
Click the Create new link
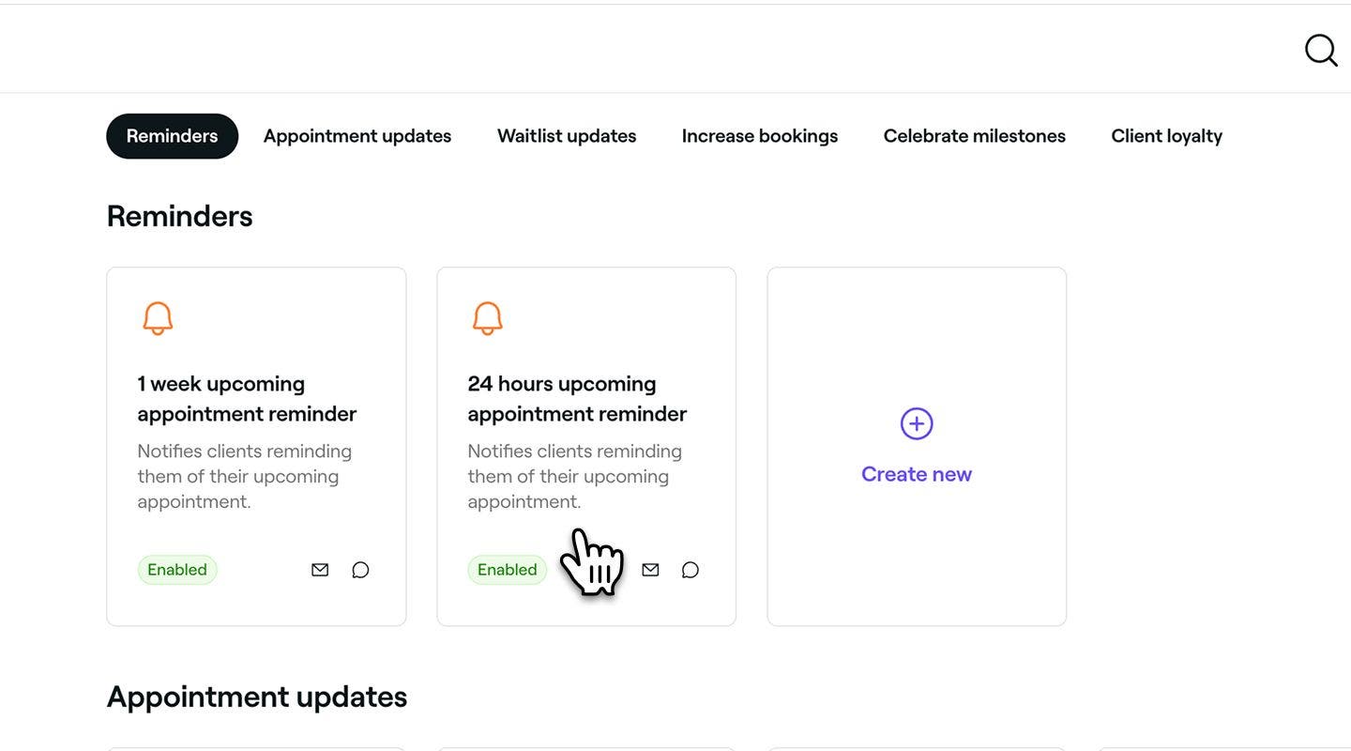917,474
